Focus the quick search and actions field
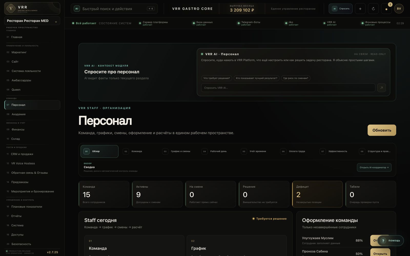The width and height of the screenshot is (410, 256). point(114,9)
